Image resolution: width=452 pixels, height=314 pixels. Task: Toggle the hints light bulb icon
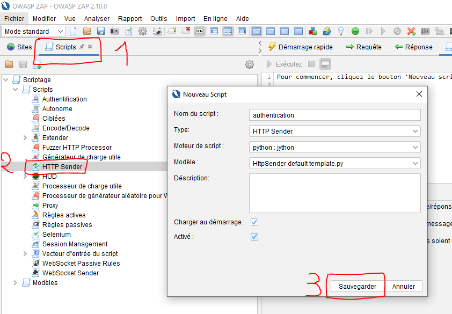click(x=341, y=31)
